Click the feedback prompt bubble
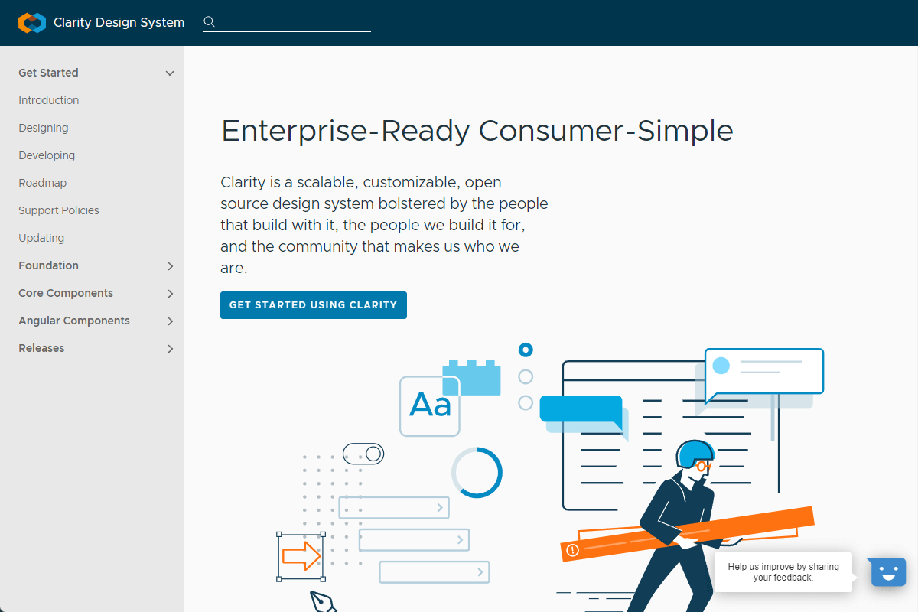 coord(783,572)
